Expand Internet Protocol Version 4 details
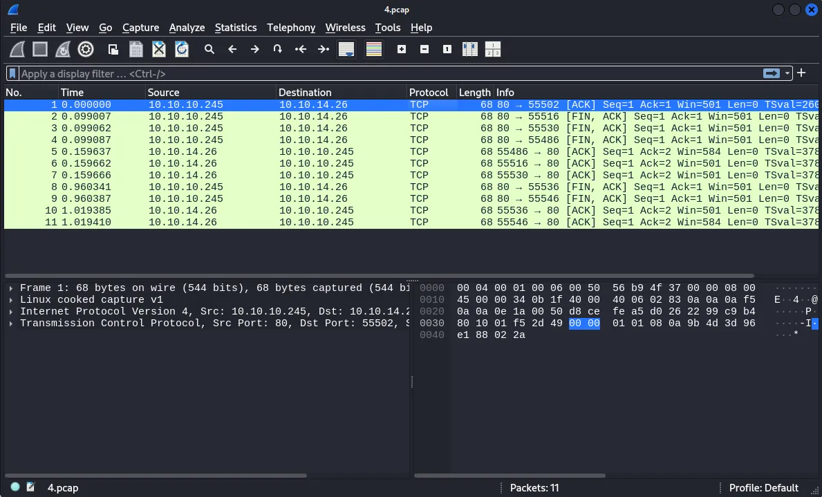This screenshot has height=497, width=822. tap(11, 312)
